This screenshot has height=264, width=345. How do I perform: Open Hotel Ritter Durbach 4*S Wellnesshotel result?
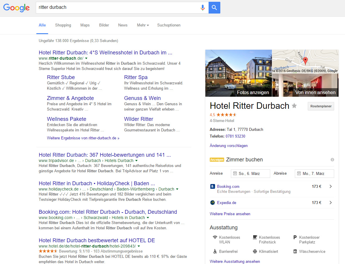point(105,53)
